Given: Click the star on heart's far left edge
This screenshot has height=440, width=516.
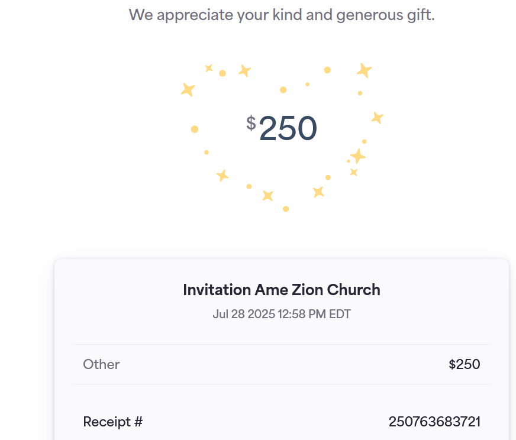Looking at the screenshot, I should (188, 90).
